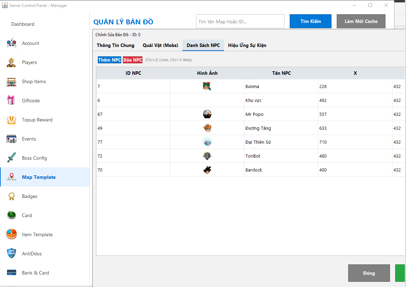The image size is (406, 287).
Task: Click the Map Template pin icon
Action: [11, 177]
